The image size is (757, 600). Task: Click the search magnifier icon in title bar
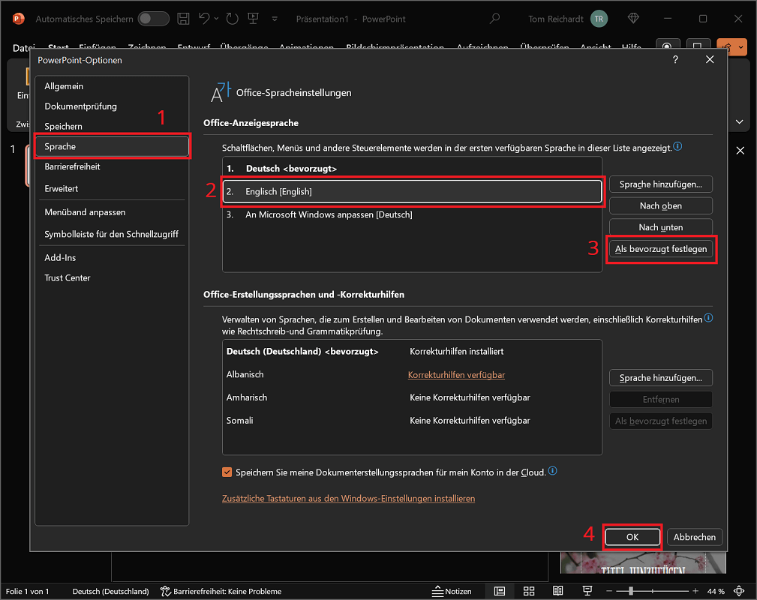tap(494, 19)
